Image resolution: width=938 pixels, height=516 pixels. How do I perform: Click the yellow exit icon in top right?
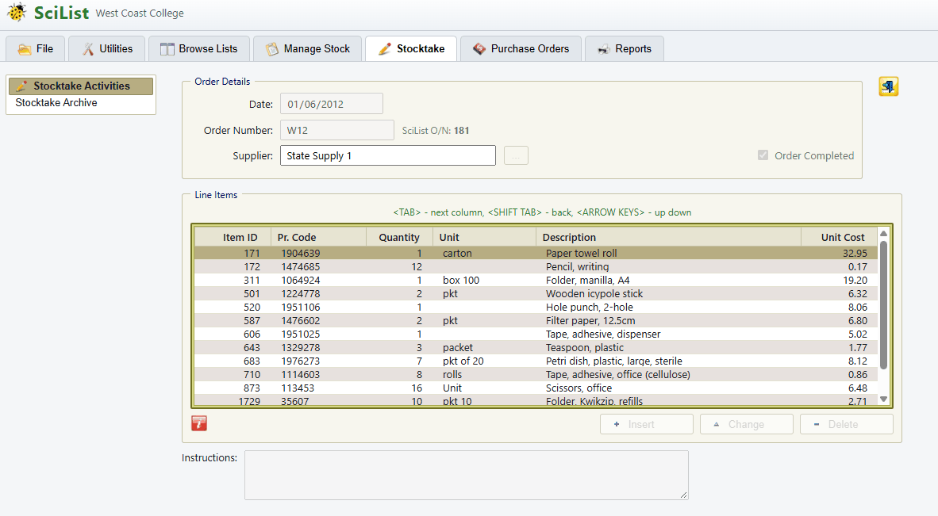888,86
